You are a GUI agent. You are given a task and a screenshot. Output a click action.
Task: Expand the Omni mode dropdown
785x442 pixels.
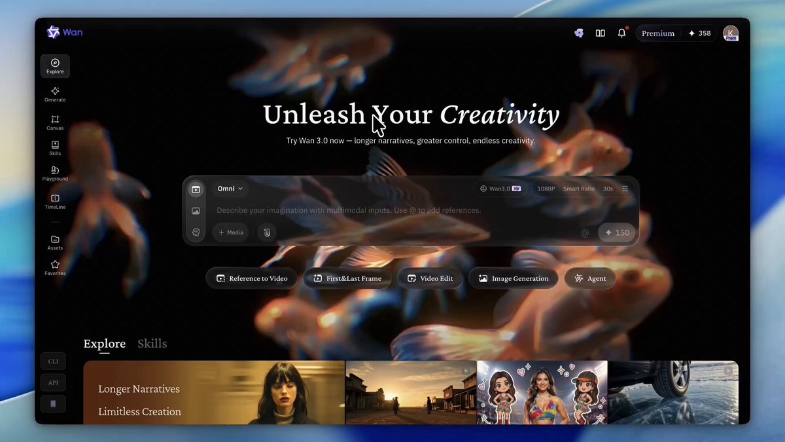click(230, 189)
